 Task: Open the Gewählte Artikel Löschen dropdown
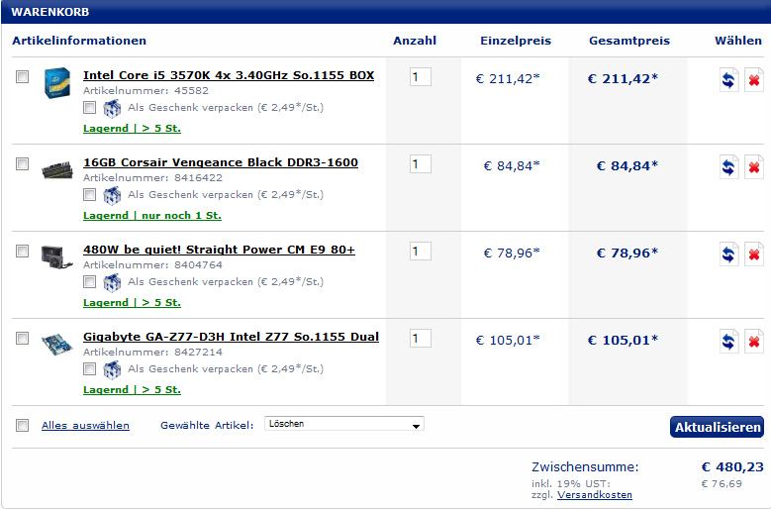pyautogui.click(x=344, y=424)
